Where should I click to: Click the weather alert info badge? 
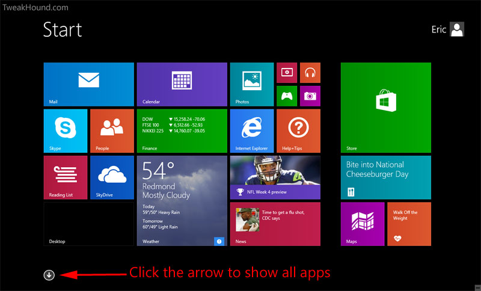coord(219,241)
